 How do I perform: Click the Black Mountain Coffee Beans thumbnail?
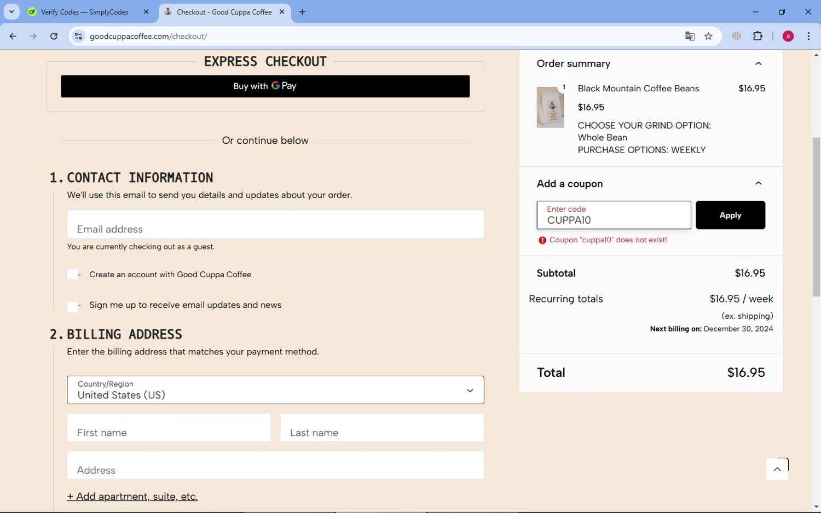550,107
